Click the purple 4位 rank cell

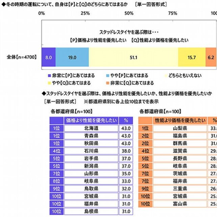tap(57, 151)
